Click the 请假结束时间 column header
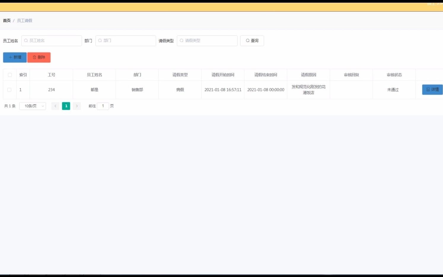Viewport: 443px width, 277px height. pos(266,75)
